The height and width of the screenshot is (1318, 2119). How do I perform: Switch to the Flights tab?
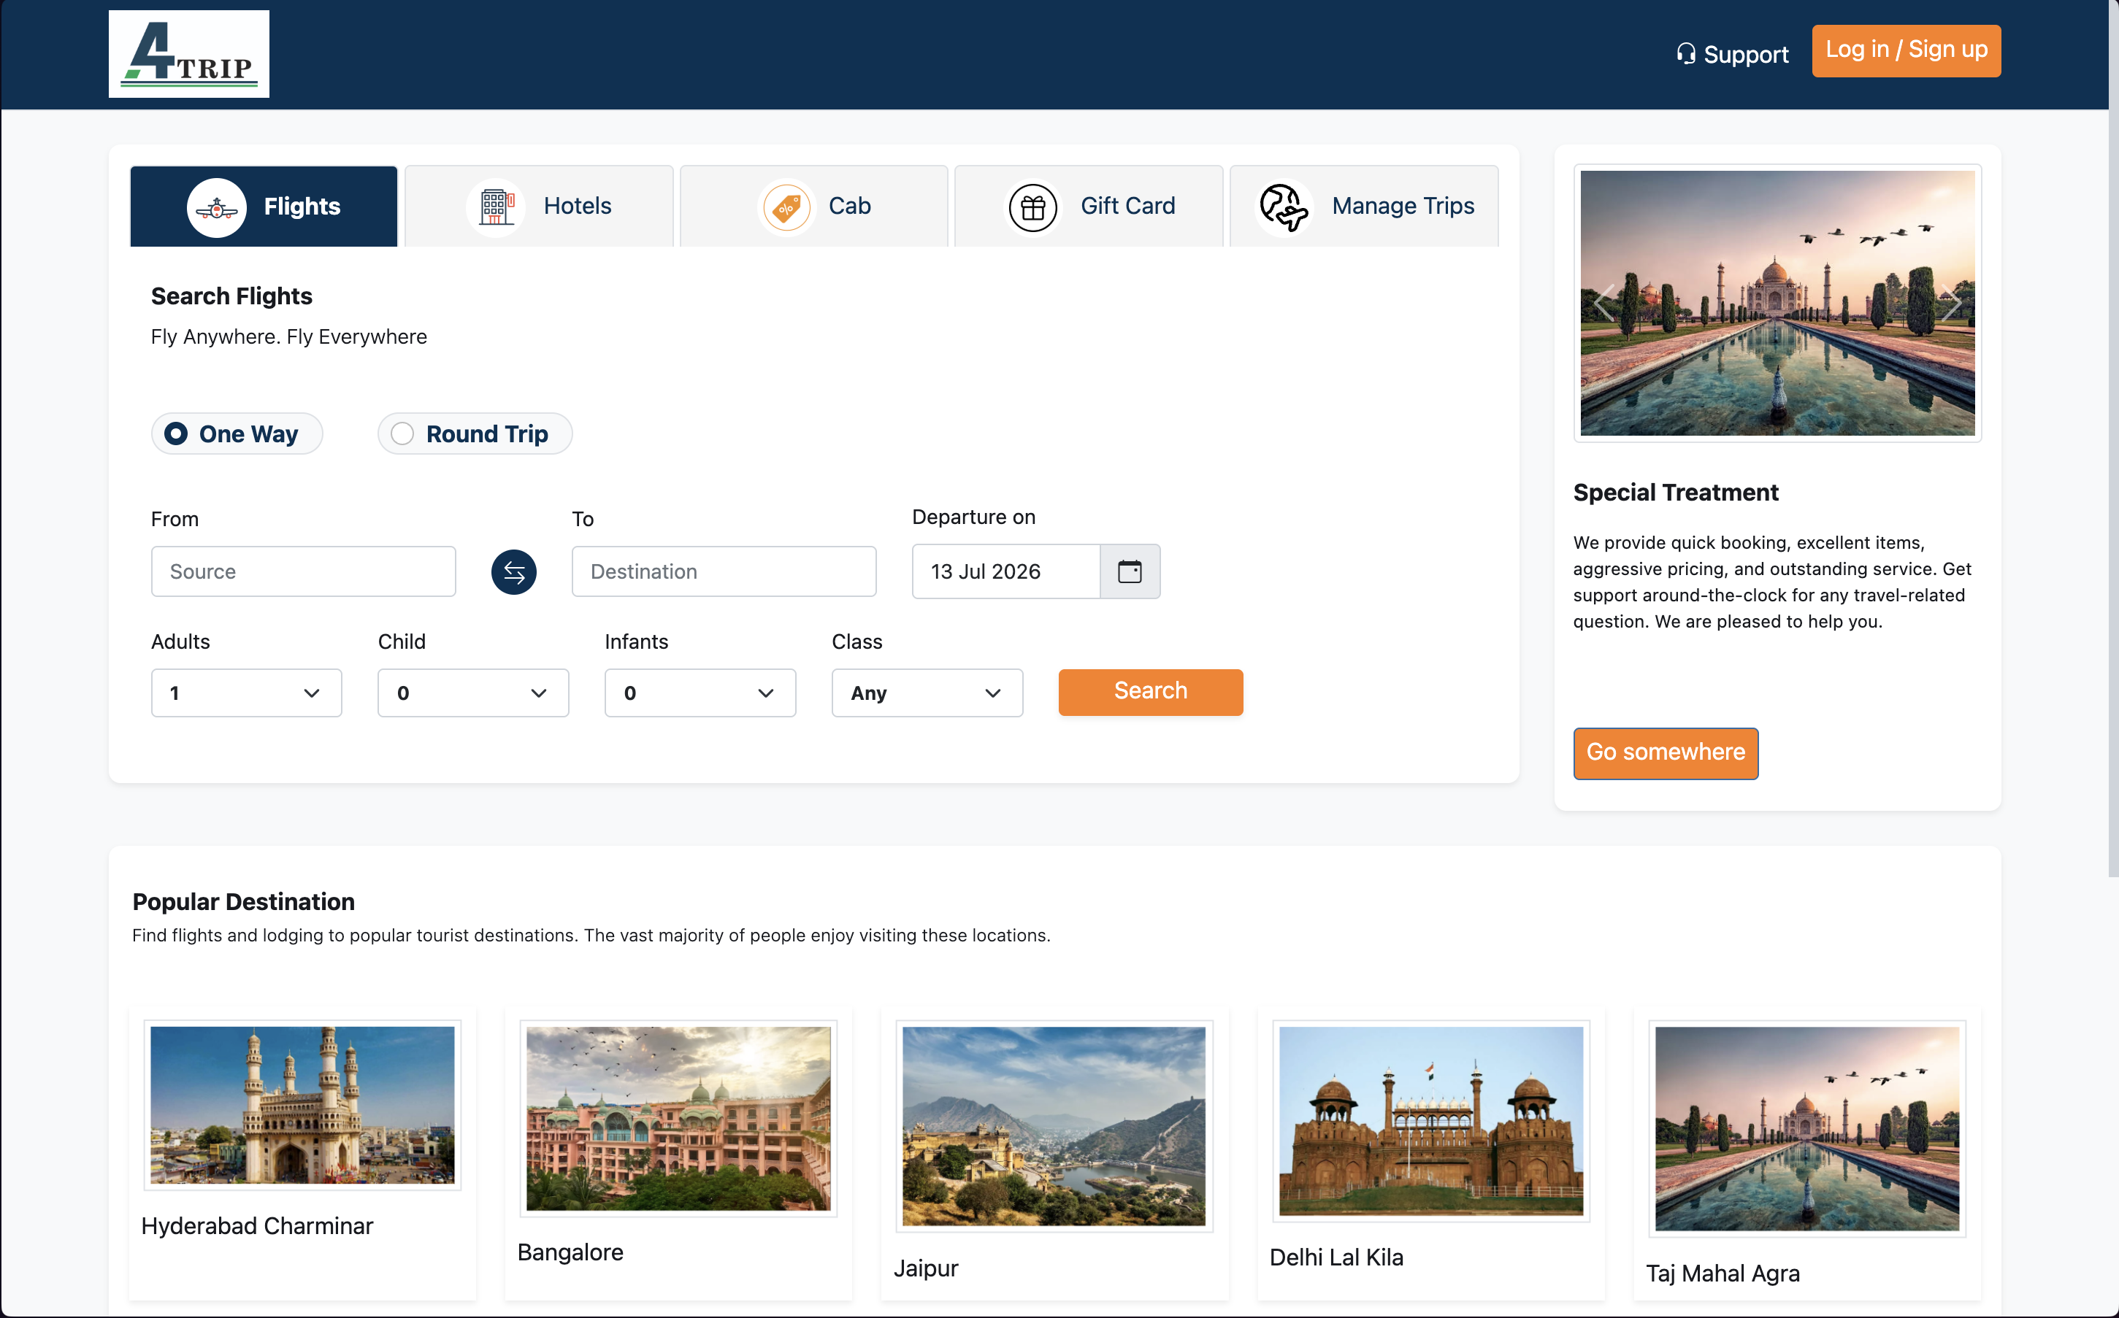[264, 207]
